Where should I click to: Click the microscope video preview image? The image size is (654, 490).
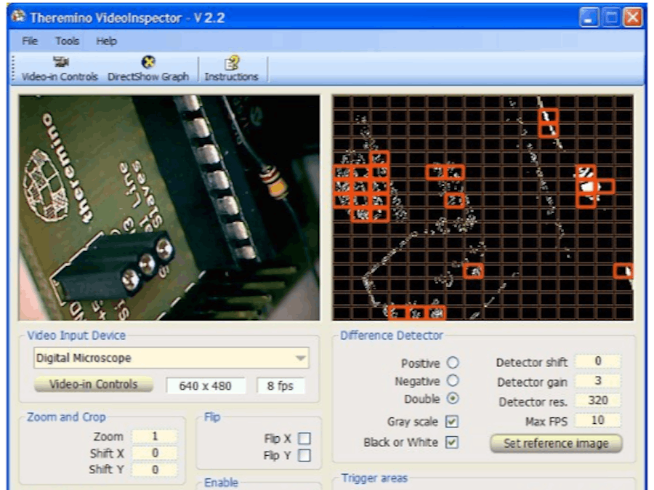[169, 208]
